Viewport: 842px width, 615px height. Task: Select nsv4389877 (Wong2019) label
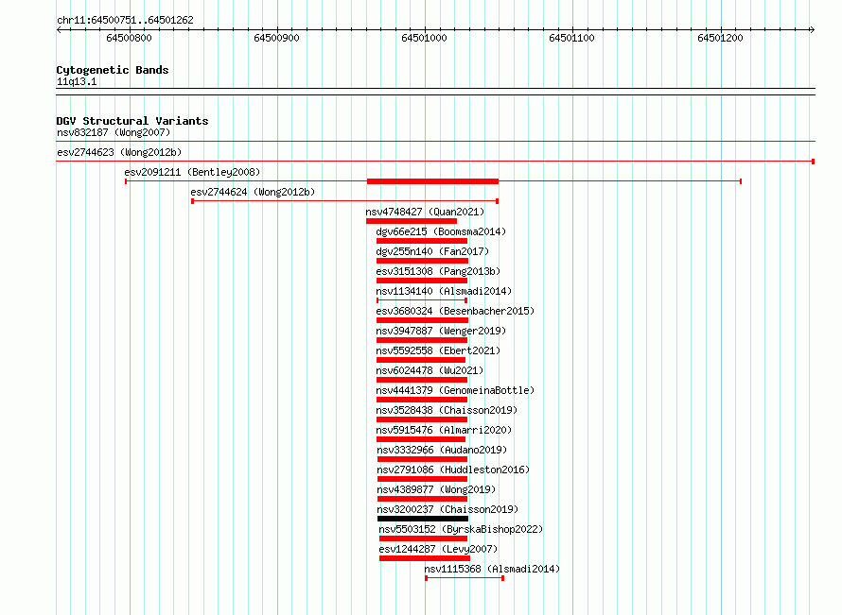(436, 489)
